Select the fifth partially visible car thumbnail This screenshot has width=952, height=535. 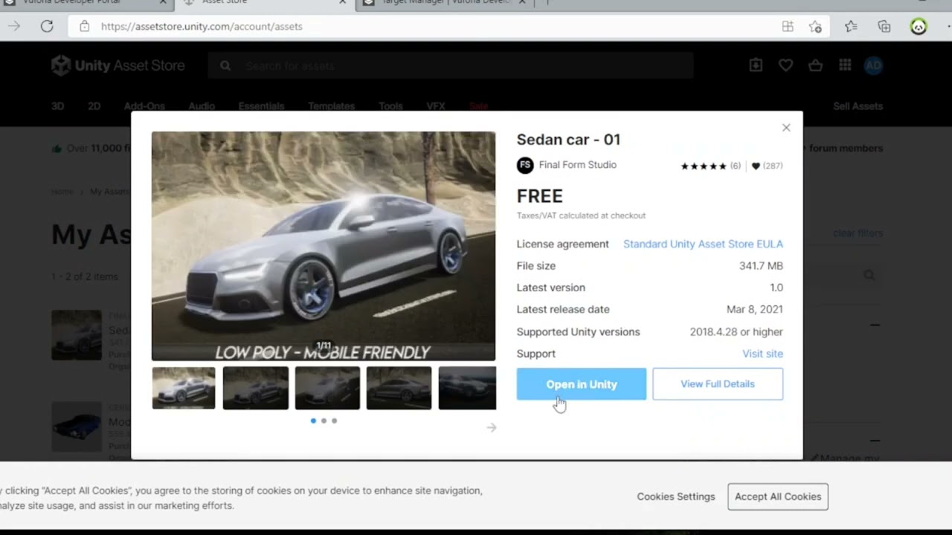(467, 388)
